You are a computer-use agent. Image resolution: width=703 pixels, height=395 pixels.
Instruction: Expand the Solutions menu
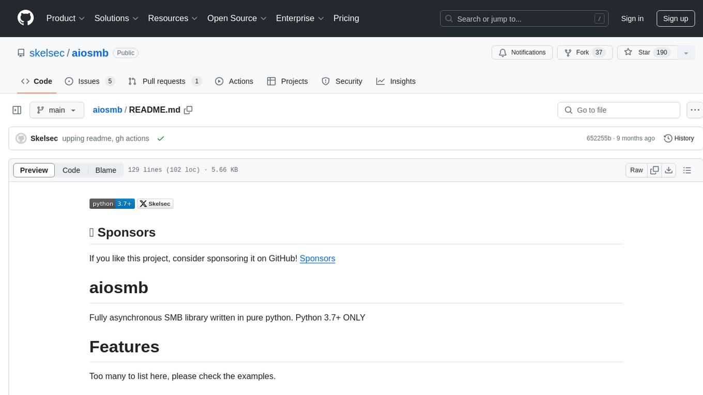tap(116, 18)
